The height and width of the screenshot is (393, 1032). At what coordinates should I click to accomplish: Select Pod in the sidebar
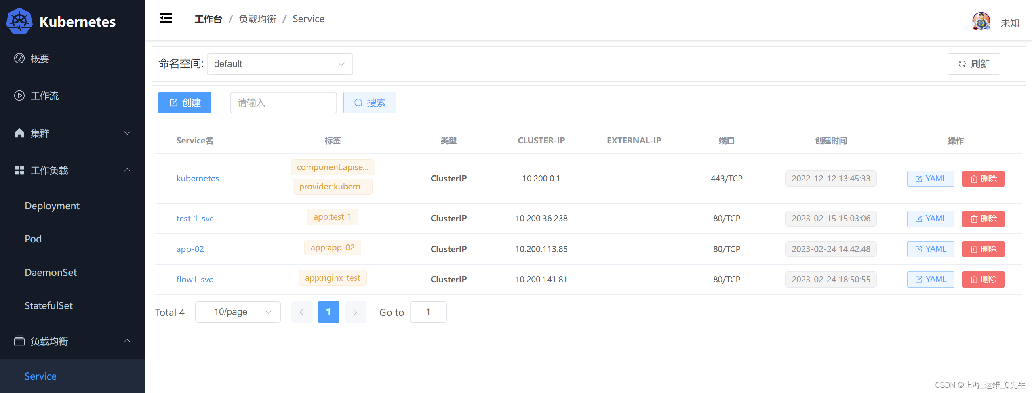point(33,239)
